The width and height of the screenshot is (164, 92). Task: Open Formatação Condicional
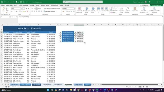tap(79, 10)
